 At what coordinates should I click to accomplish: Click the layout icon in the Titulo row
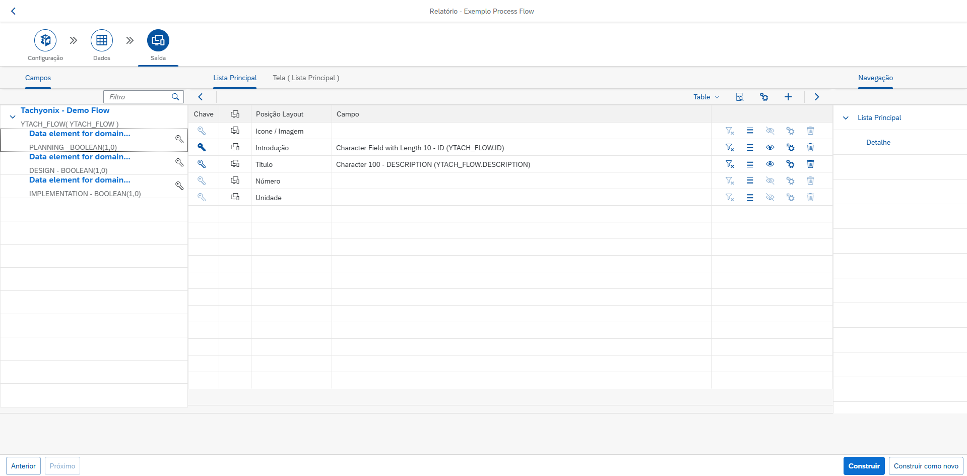pyautogui.click(x=235, y=164)
